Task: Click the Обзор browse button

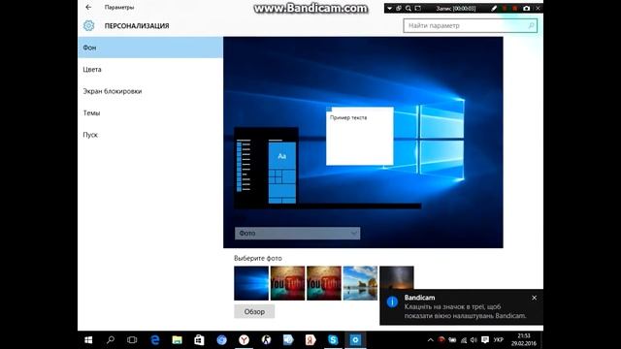Action: (x=254, y=311)
